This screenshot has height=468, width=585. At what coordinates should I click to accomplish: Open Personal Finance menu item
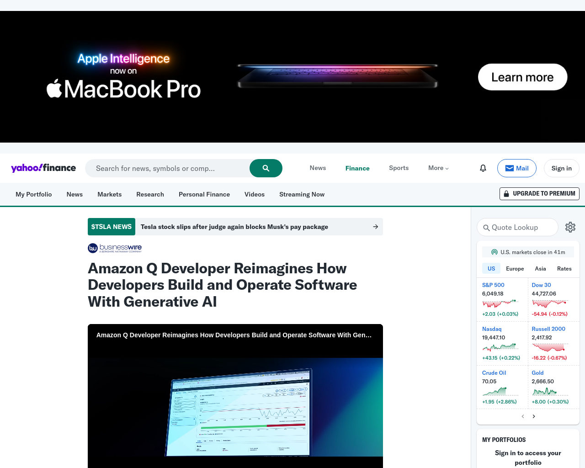204,194
